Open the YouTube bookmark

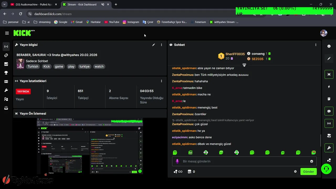112,22
